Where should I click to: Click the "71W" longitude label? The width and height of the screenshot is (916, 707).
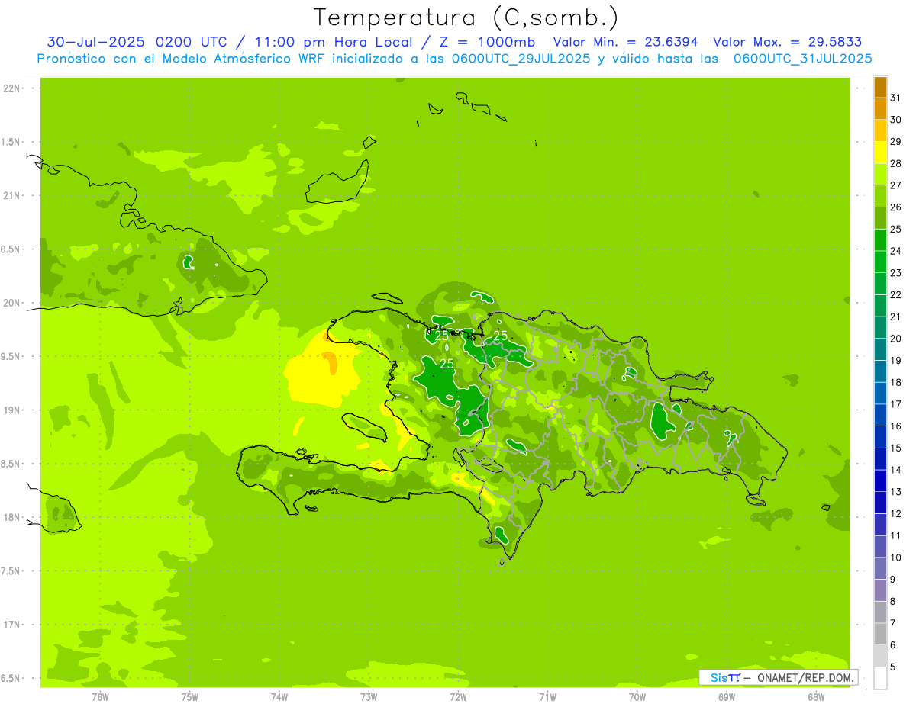547,696
